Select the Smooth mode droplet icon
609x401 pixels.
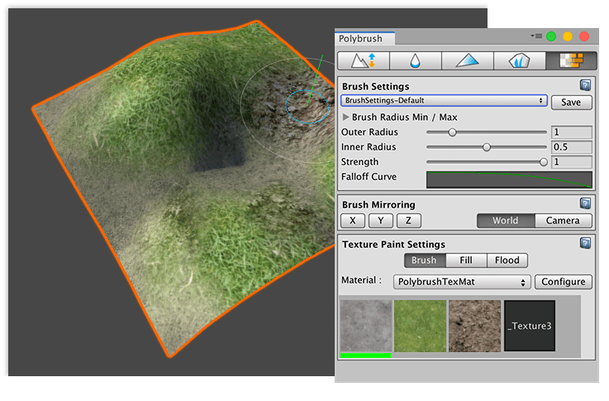tap(415, 60)
